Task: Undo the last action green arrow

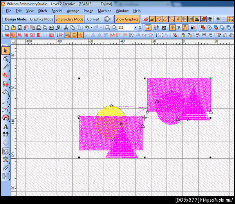Action: 87,27
